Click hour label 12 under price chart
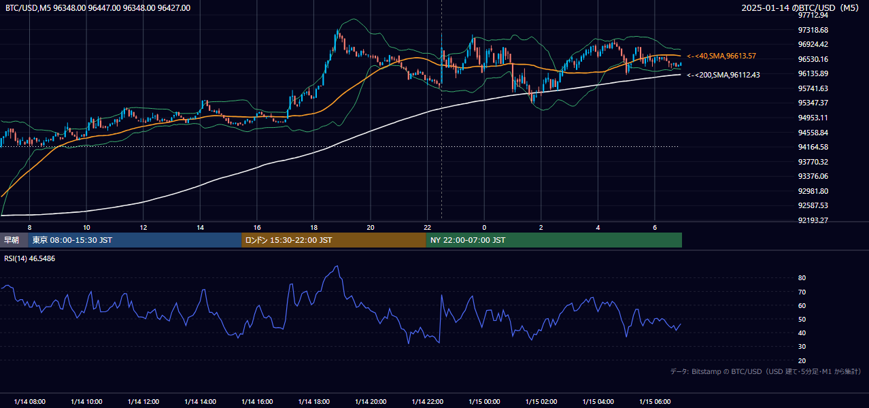 [x=143, y=227]
